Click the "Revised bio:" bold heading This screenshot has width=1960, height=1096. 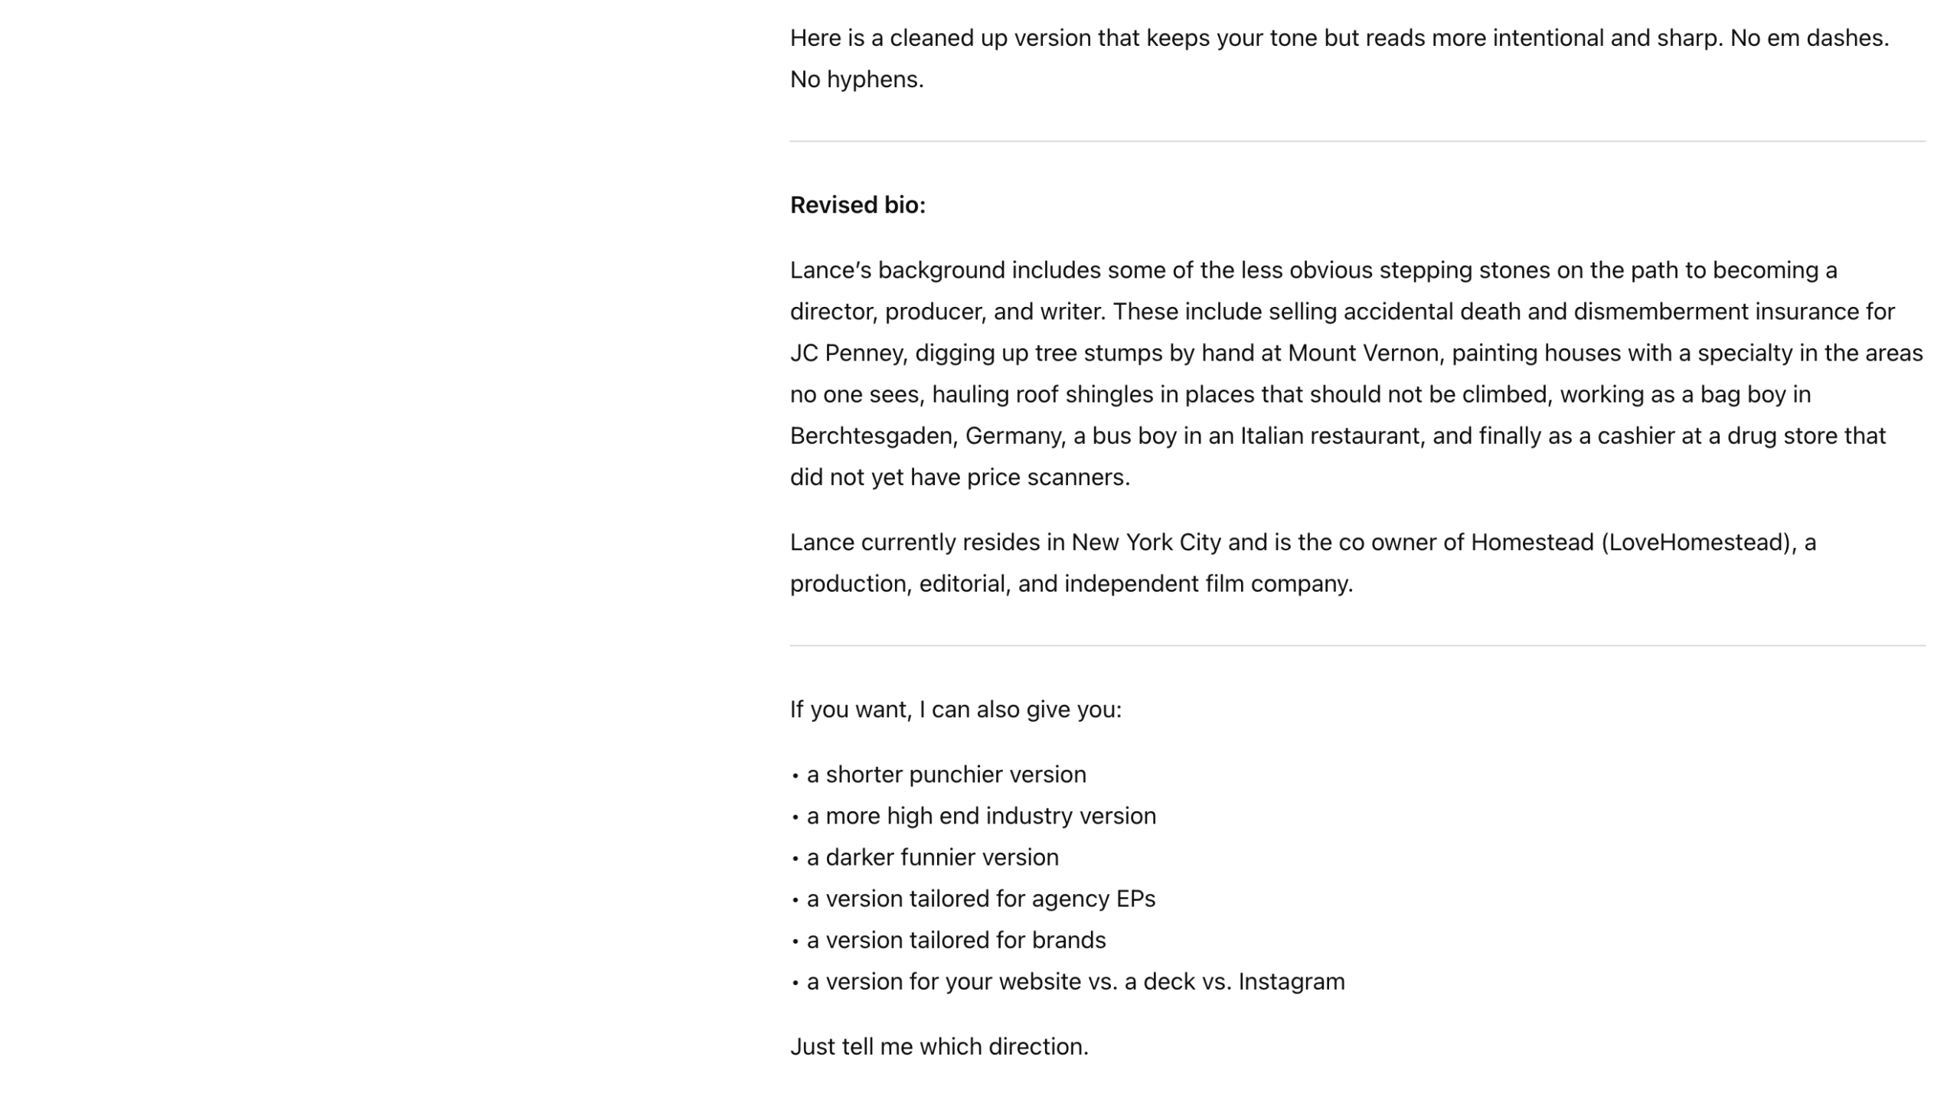pos(857,205)
